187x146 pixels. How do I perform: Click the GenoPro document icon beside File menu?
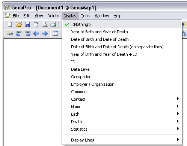coord(8,16)
